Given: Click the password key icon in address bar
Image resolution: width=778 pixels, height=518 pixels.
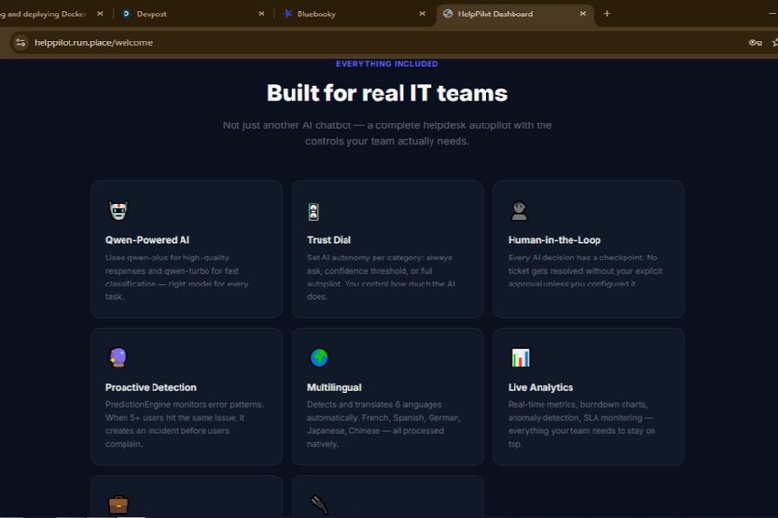Looking at the screenshot, I should (755, 42).
